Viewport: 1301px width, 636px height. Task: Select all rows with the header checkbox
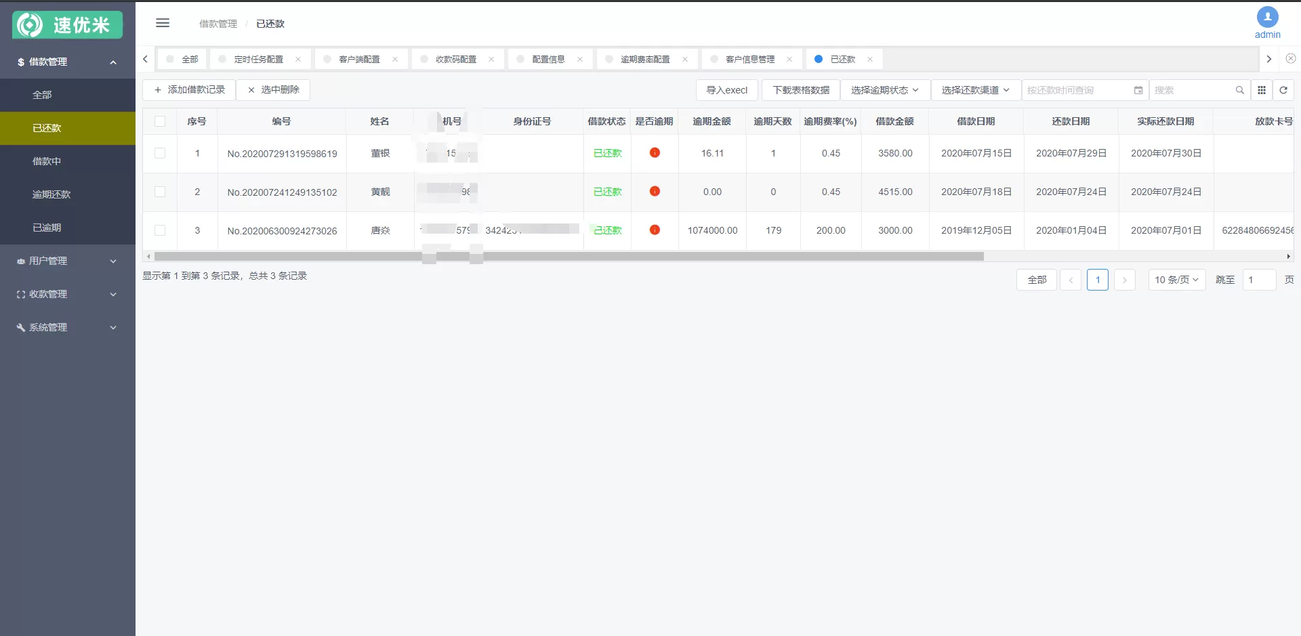(160, 121)
